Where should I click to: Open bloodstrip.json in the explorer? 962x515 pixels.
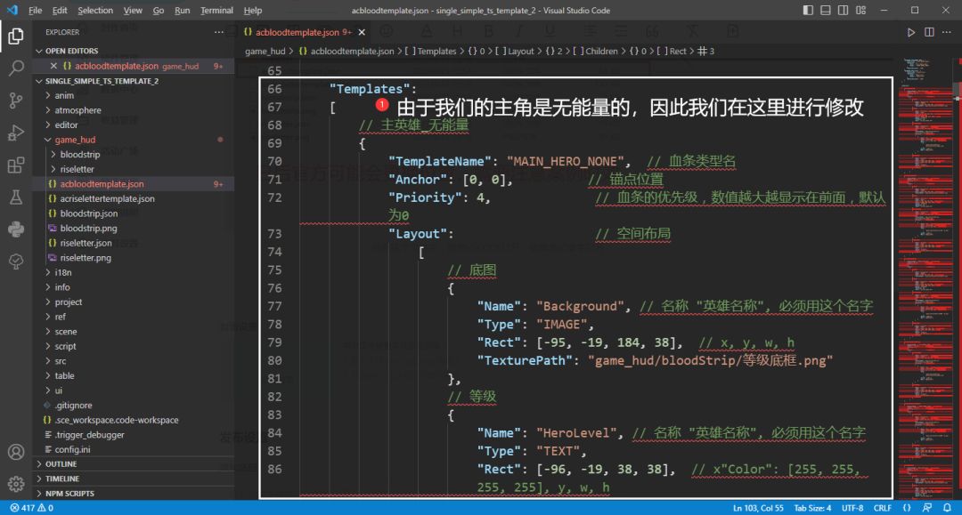point(88,213)
